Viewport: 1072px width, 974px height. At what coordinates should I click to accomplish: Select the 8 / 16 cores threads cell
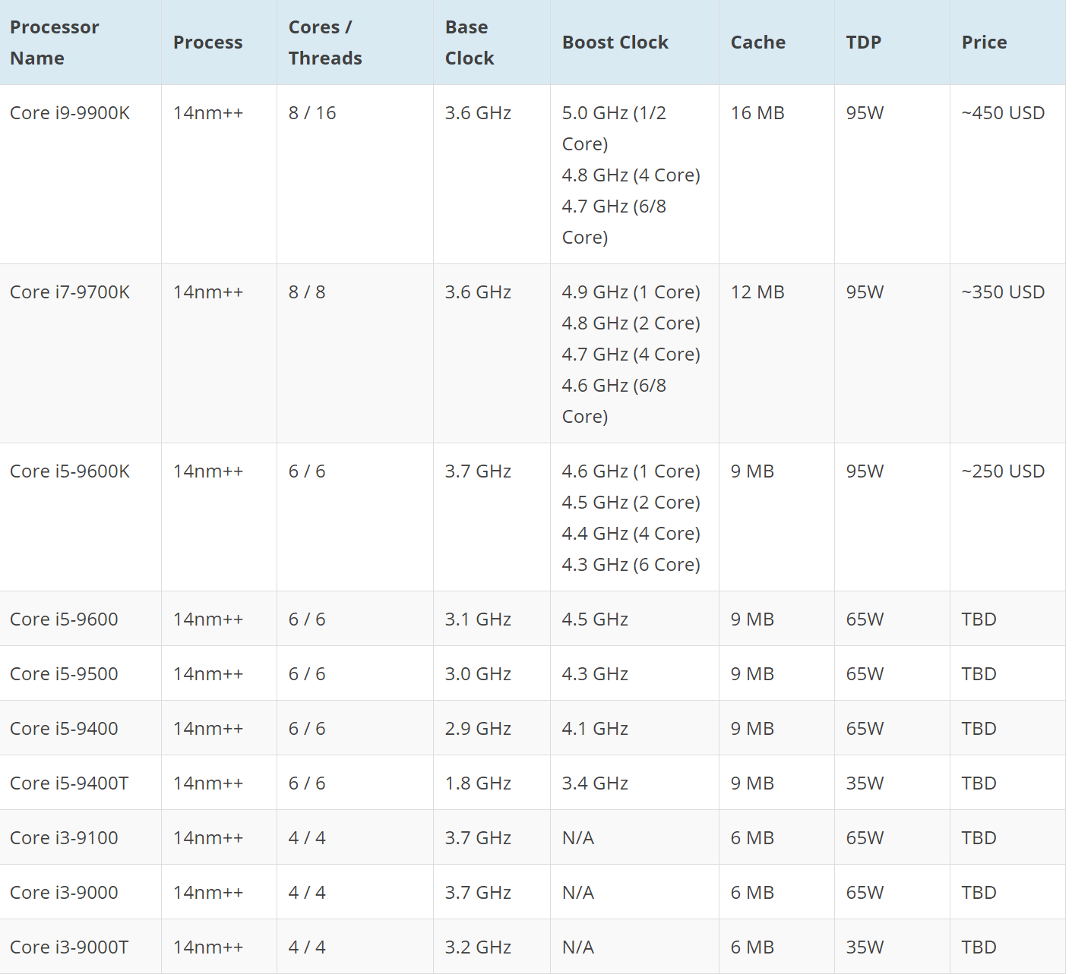point(312,113)
